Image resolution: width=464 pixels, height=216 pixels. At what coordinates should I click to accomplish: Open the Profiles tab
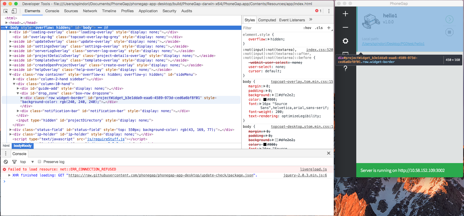pos(127,11)
